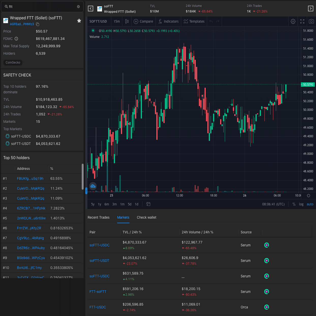Click the Serum icon in the $26,606.9 volume row
316x316 pixels.
266,261
